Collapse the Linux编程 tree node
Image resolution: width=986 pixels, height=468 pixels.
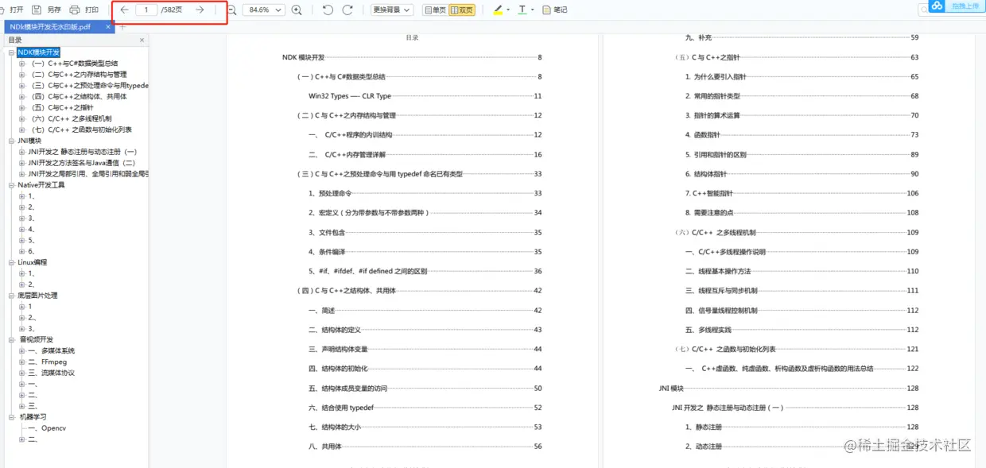coord(11,262)
